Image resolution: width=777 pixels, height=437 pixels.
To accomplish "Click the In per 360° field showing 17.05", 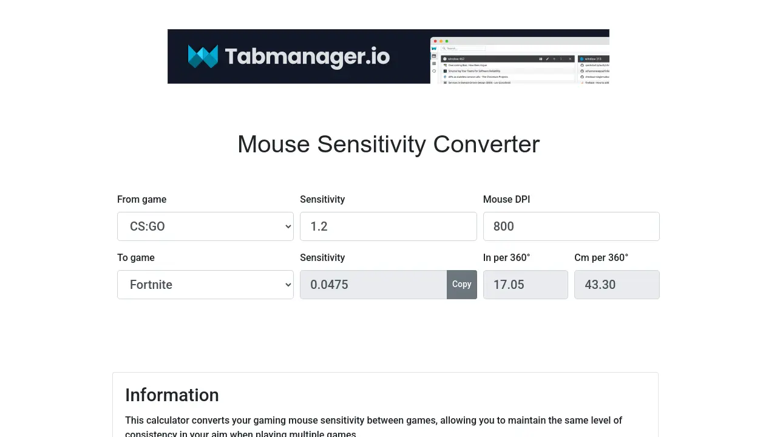I will (x=525, y=285).
